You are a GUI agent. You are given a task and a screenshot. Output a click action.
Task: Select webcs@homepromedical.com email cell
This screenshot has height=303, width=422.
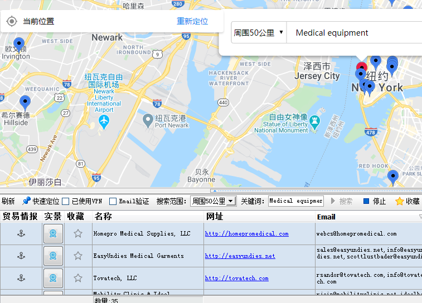point(368,233)
